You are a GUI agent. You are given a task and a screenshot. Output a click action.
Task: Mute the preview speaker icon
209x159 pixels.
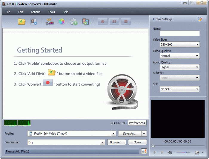click(x=170, y=152)
